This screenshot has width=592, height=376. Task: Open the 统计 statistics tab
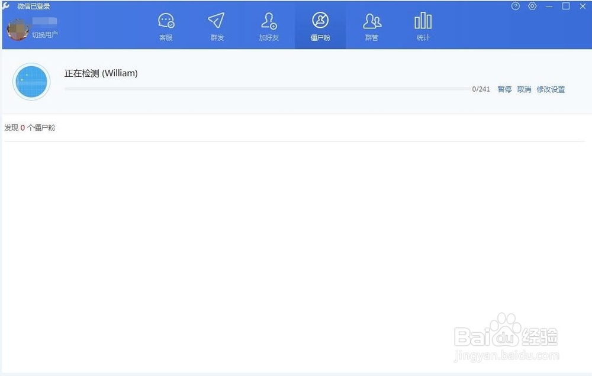(x=423, y=27)
